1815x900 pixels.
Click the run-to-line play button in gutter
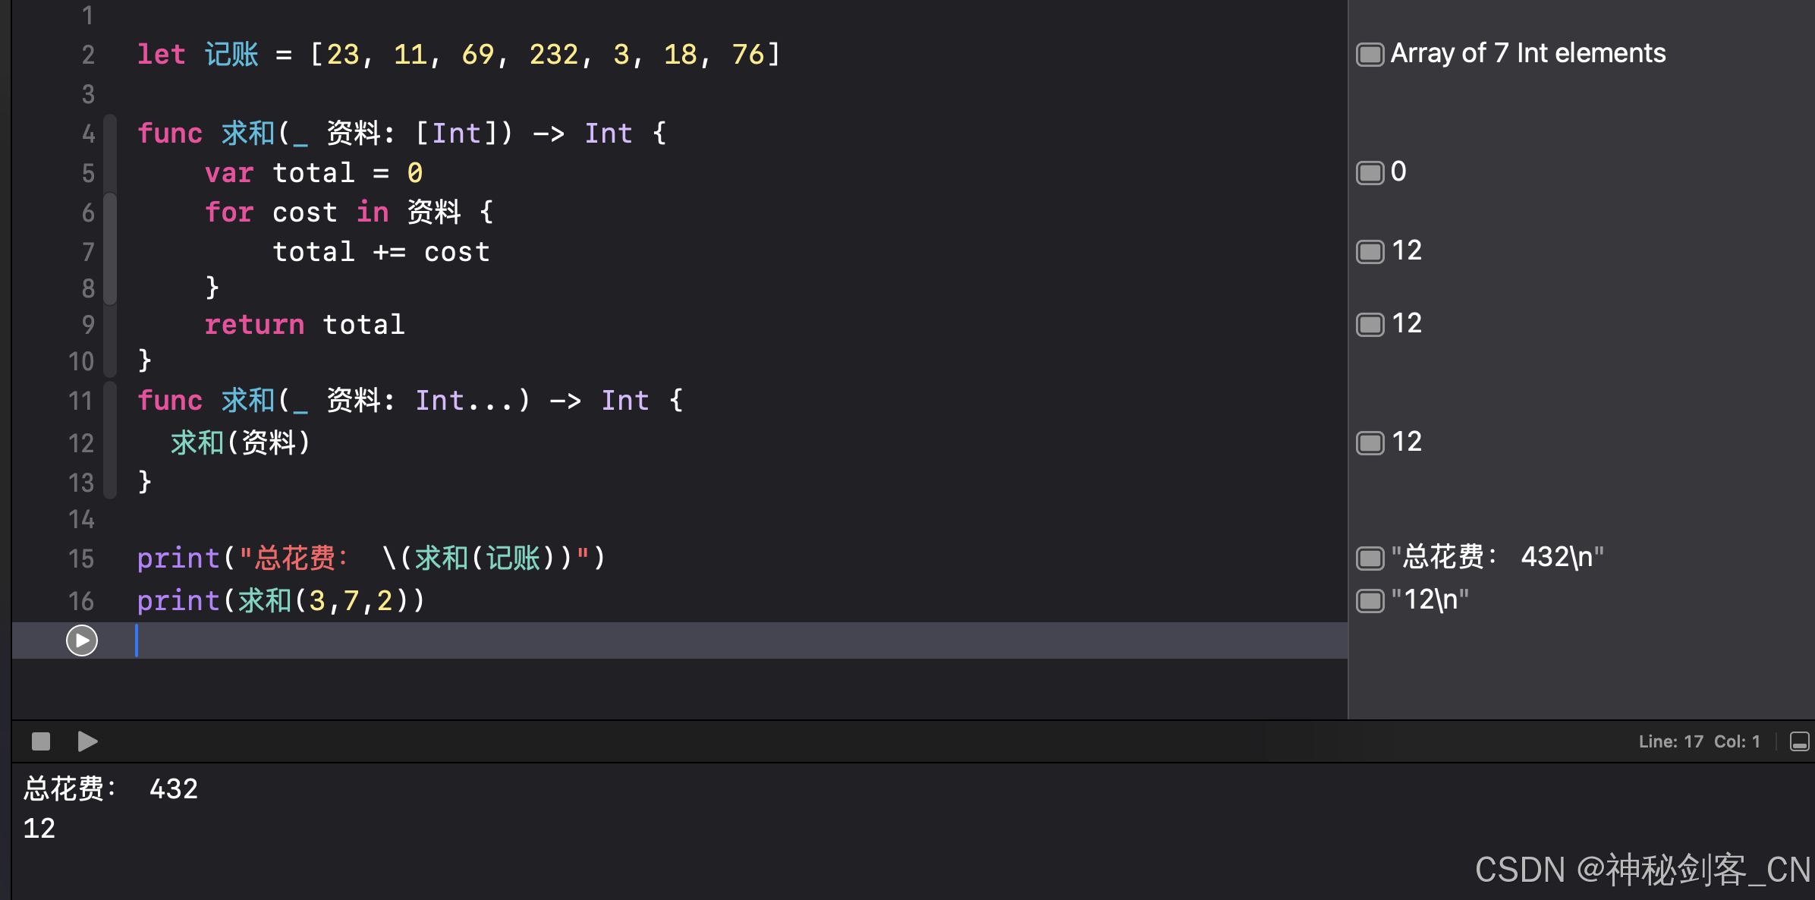(81, 640)
